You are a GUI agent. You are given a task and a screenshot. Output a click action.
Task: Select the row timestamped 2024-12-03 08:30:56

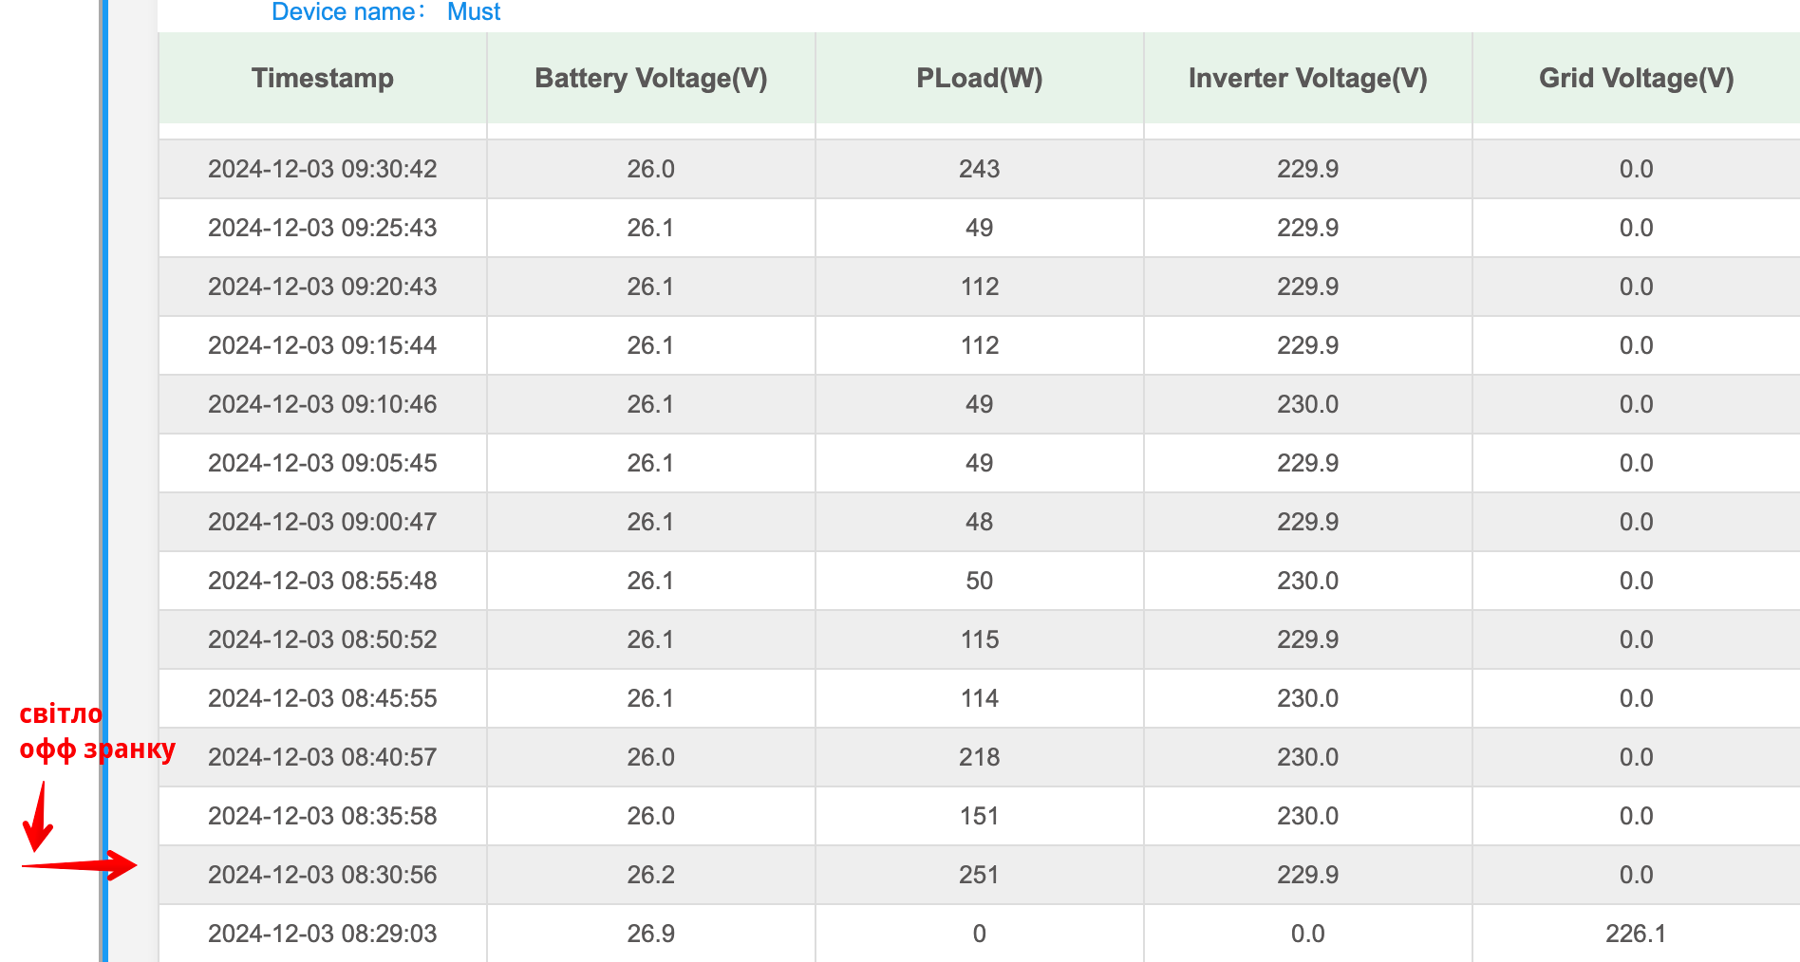979,875
